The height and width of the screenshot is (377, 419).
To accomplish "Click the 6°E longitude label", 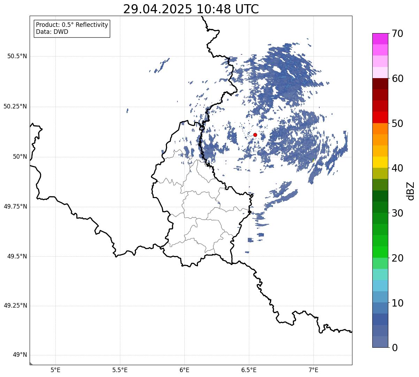I will point(184,370).
